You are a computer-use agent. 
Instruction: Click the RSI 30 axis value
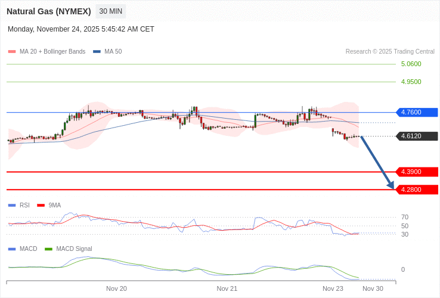(405, 234)
